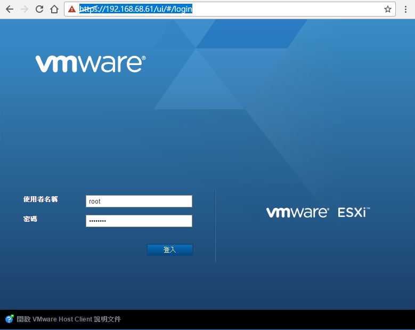Open the browser home page icon

[x=54, y=9]
